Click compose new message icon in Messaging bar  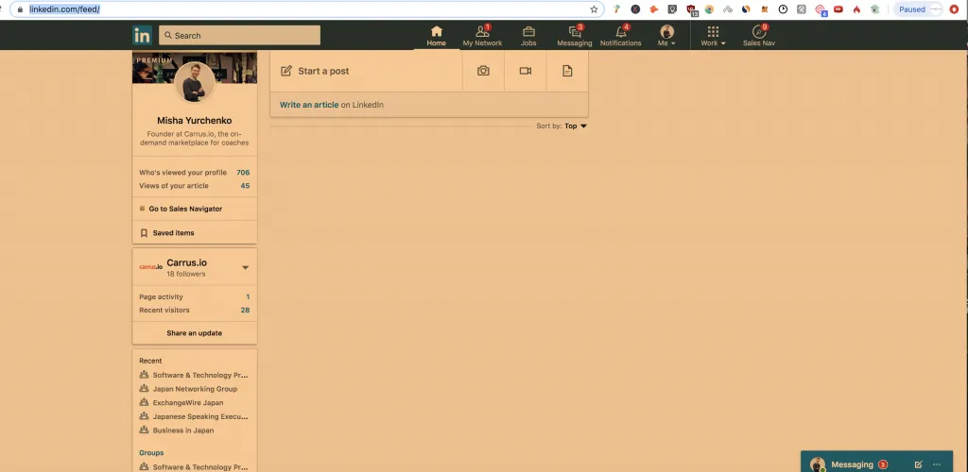point(918,464)
